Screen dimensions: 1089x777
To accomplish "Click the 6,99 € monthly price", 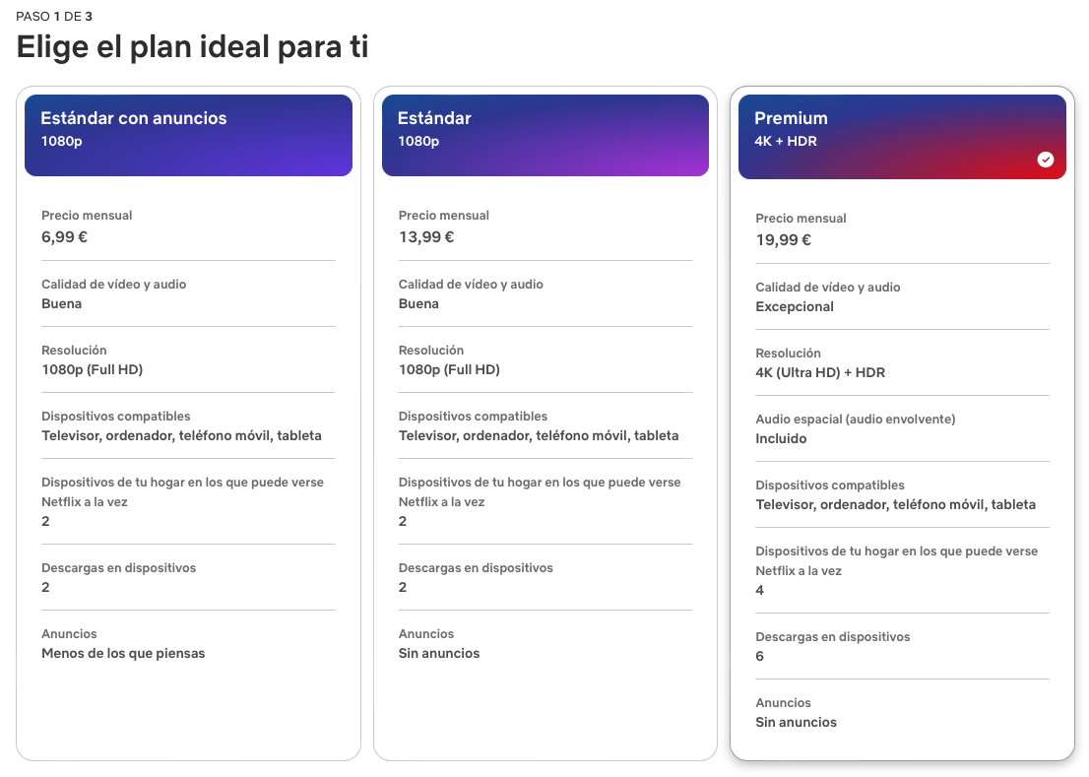I will 65,236.
